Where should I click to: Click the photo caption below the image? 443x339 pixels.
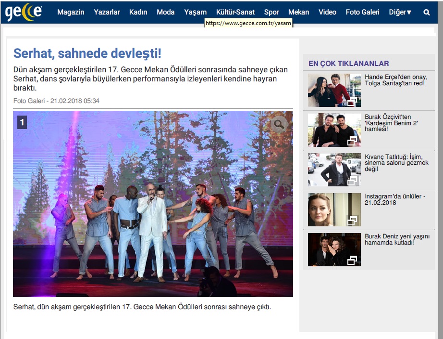142,307
